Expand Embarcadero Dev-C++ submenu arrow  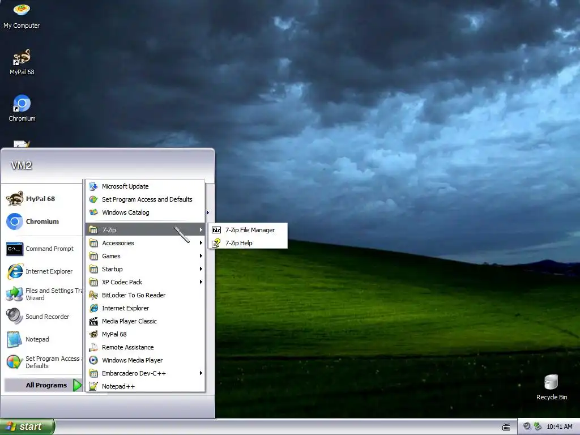[201, 373]
